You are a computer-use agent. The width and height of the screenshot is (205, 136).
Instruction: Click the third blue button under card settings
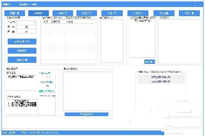[x=22, y=60]
